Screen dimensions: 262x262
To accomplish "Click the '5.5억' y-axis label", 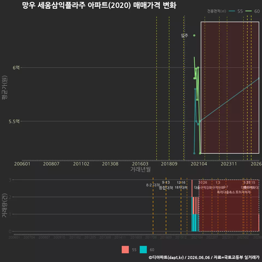I will click(14, 121).
